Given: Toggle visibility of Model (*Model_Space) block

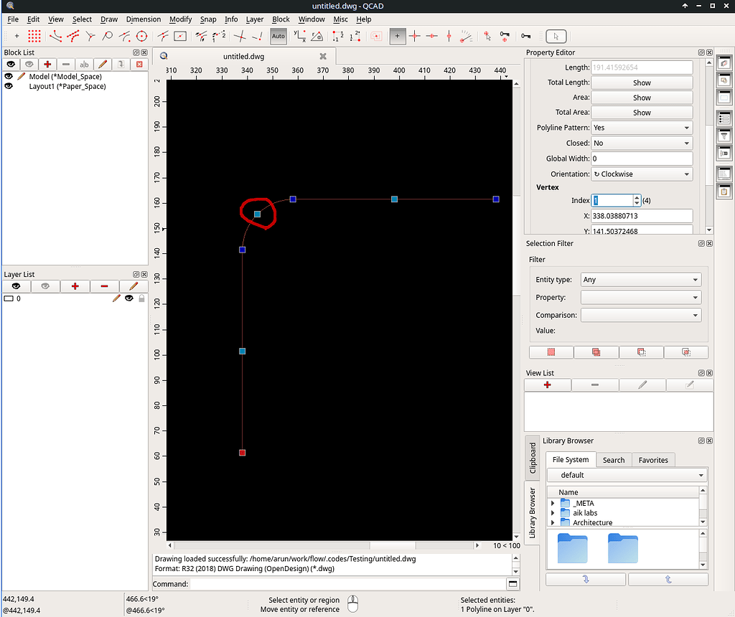Looking at the screenshot, I should (x=9, y=76).
